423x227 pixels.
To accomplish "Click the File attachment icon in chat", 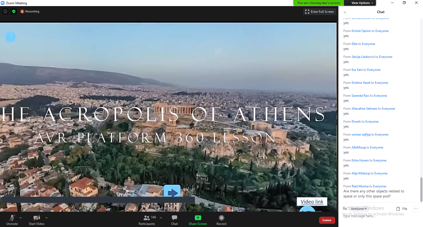I will (x=402, y=209).
